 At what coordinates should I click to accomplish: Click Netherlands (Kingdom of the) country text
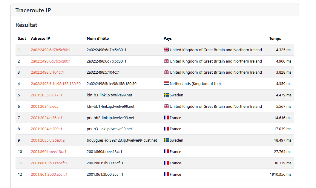[x=195, y=84]
